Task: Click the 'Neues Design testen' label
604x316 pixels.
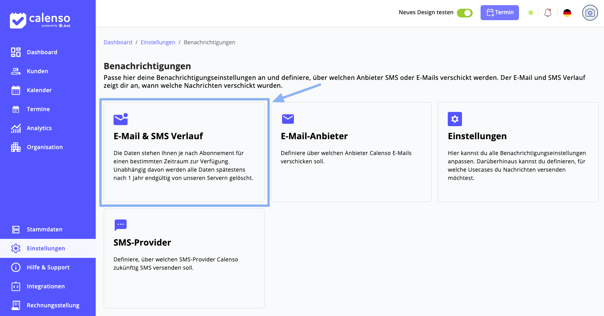Action: click(x=426, y=12)
